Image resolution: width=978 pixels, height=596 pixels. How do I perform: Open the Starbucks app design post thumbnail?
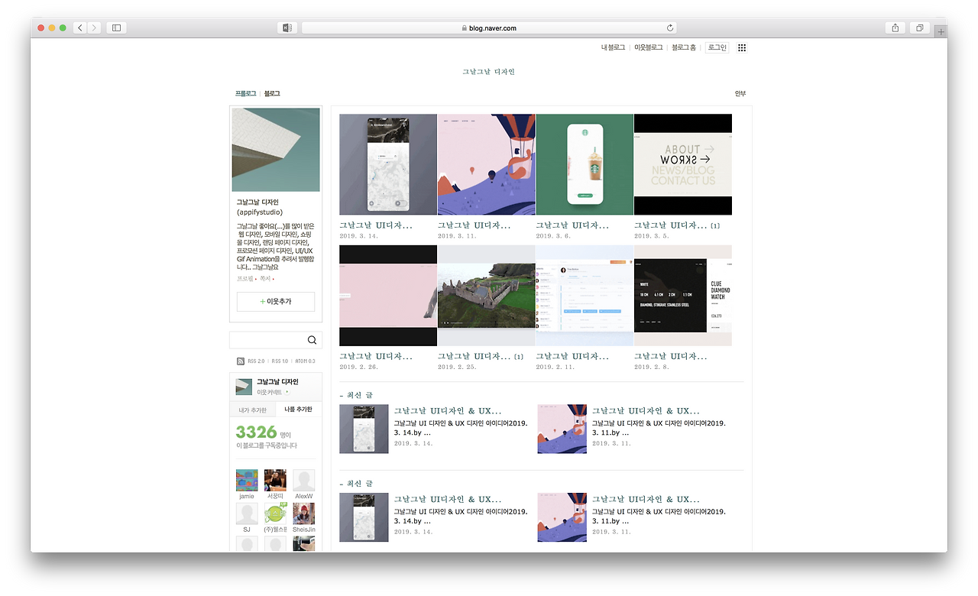tap(585, 164)
